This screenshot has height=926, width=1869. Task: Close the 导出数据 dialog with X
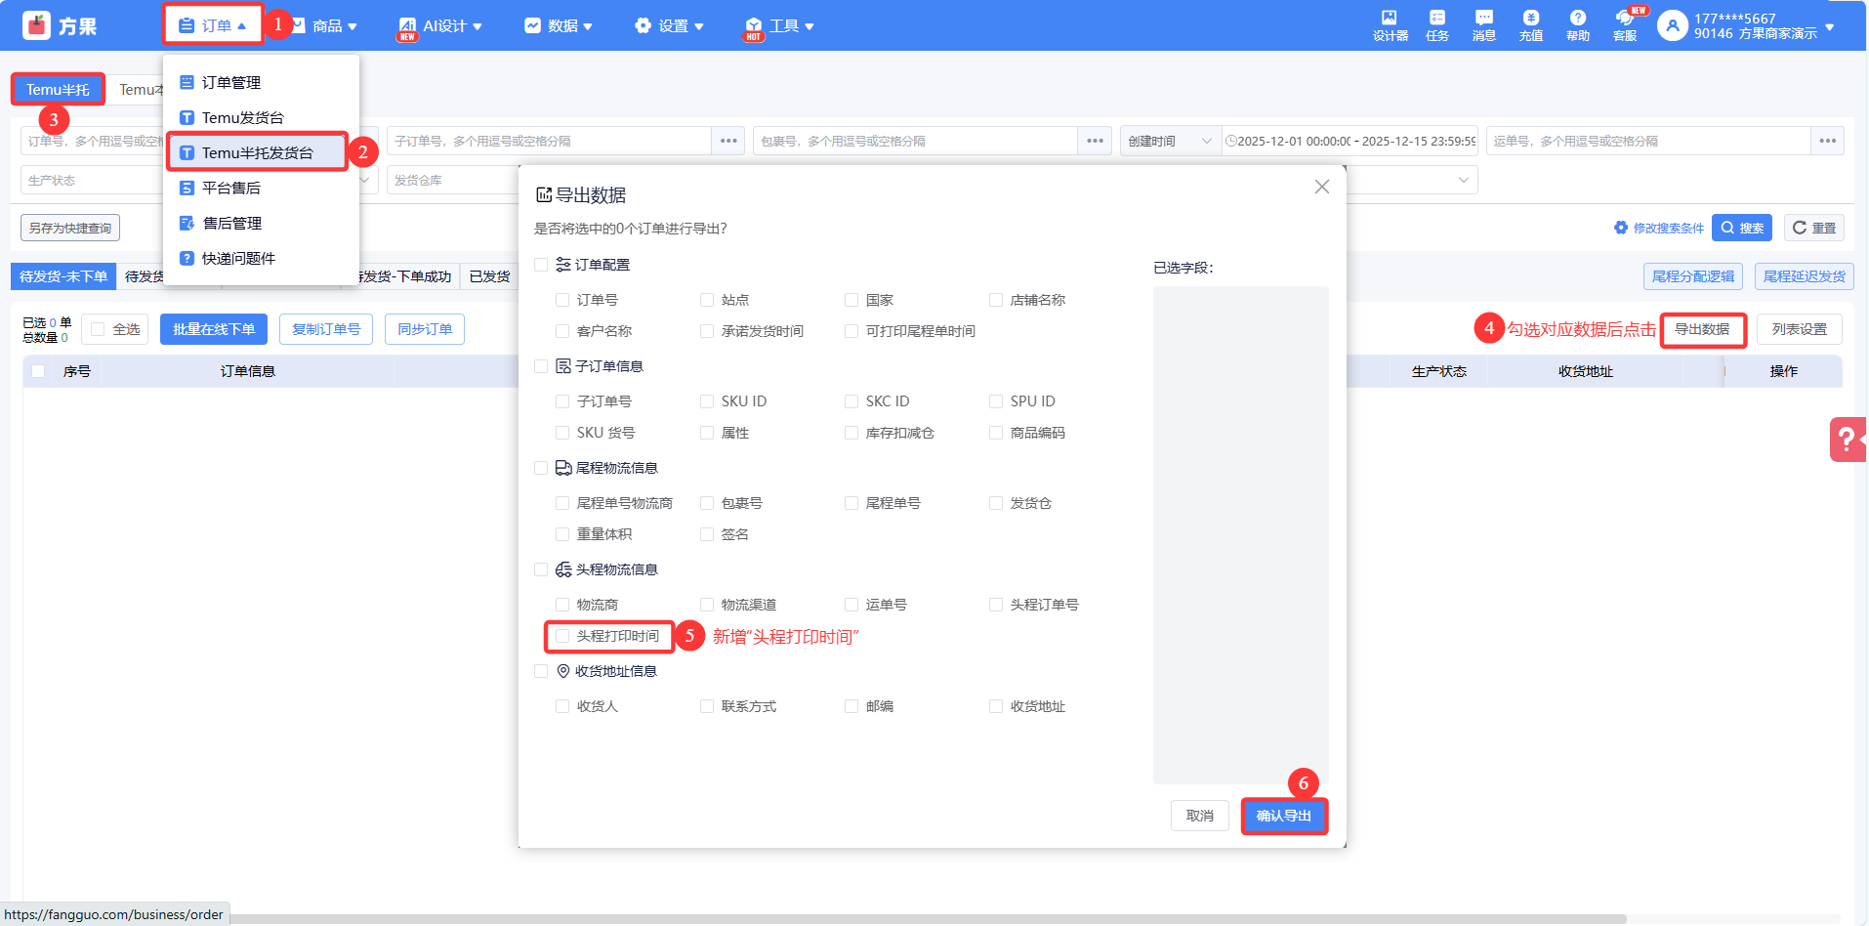pos(1321,187)
